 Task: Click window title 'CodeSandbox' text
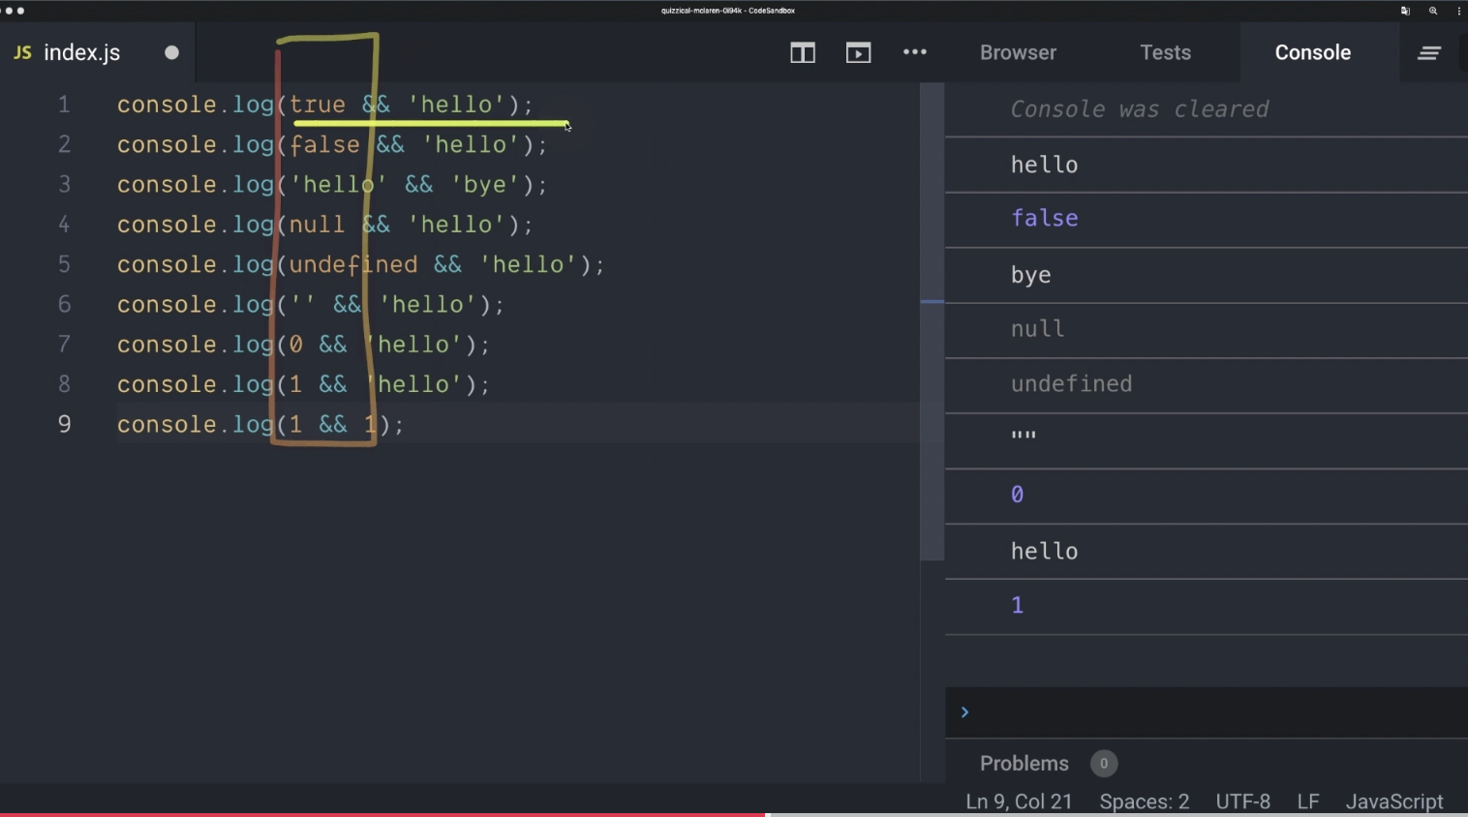click(x=772, y=11)
